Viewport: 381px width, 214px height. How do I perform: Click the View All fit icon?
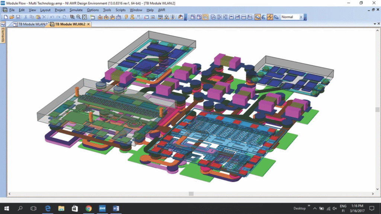pos(84,17)
